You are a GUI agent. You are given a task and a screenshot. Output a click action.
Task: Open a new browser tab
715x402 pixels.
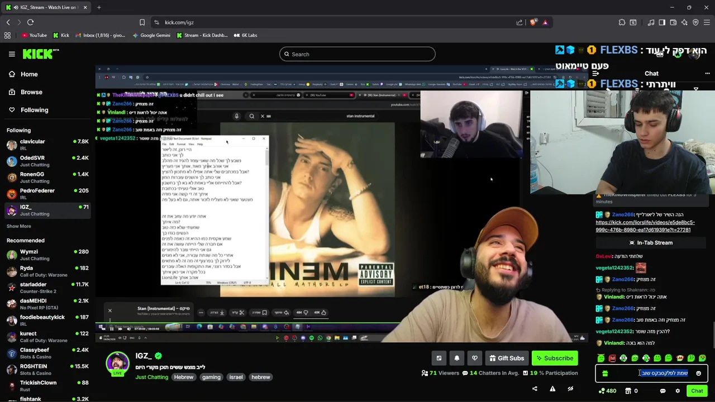click(x=99, y=7)
